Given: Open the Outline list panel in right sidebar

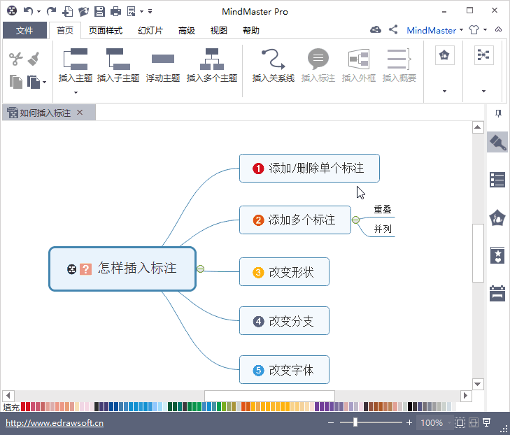Looking at the screenshot, I should (497, 180).
